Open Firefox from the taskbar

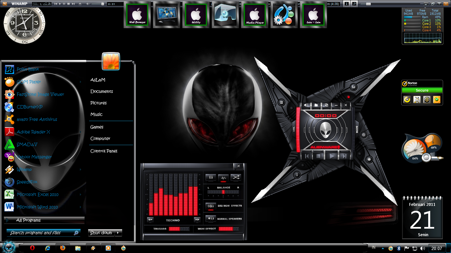[62, 248]
